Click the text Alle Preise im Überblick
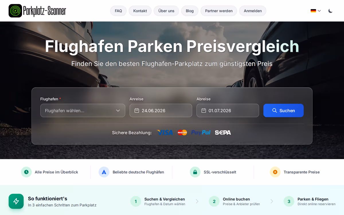 click(56, 172)
